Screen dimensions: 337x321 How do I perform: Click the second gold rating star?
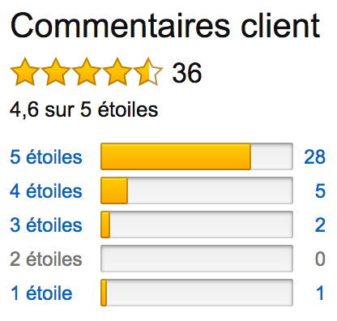tap(56, 72)
